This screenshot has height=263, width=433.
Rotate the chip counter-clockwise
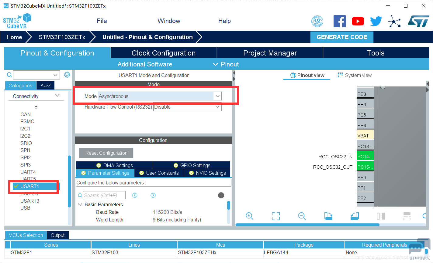pos(355,216)
